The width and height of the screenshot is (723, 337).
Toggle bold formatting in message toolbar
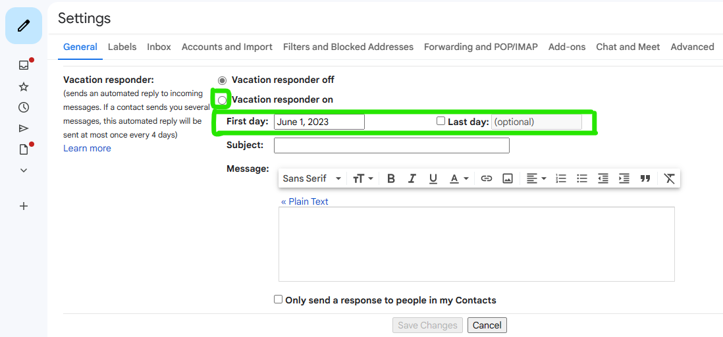(391, 178)
